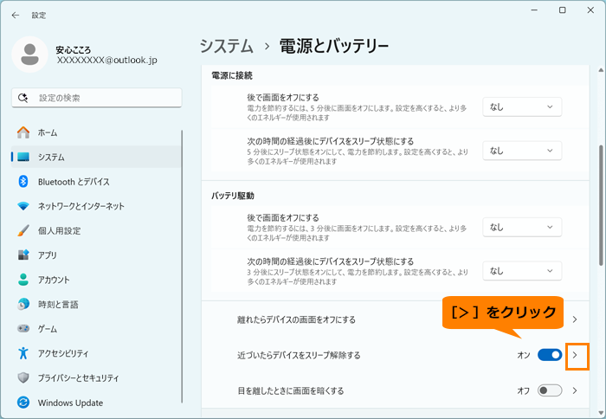Click the ホーム house icon
606x419 pixels.
pos(23,132)
